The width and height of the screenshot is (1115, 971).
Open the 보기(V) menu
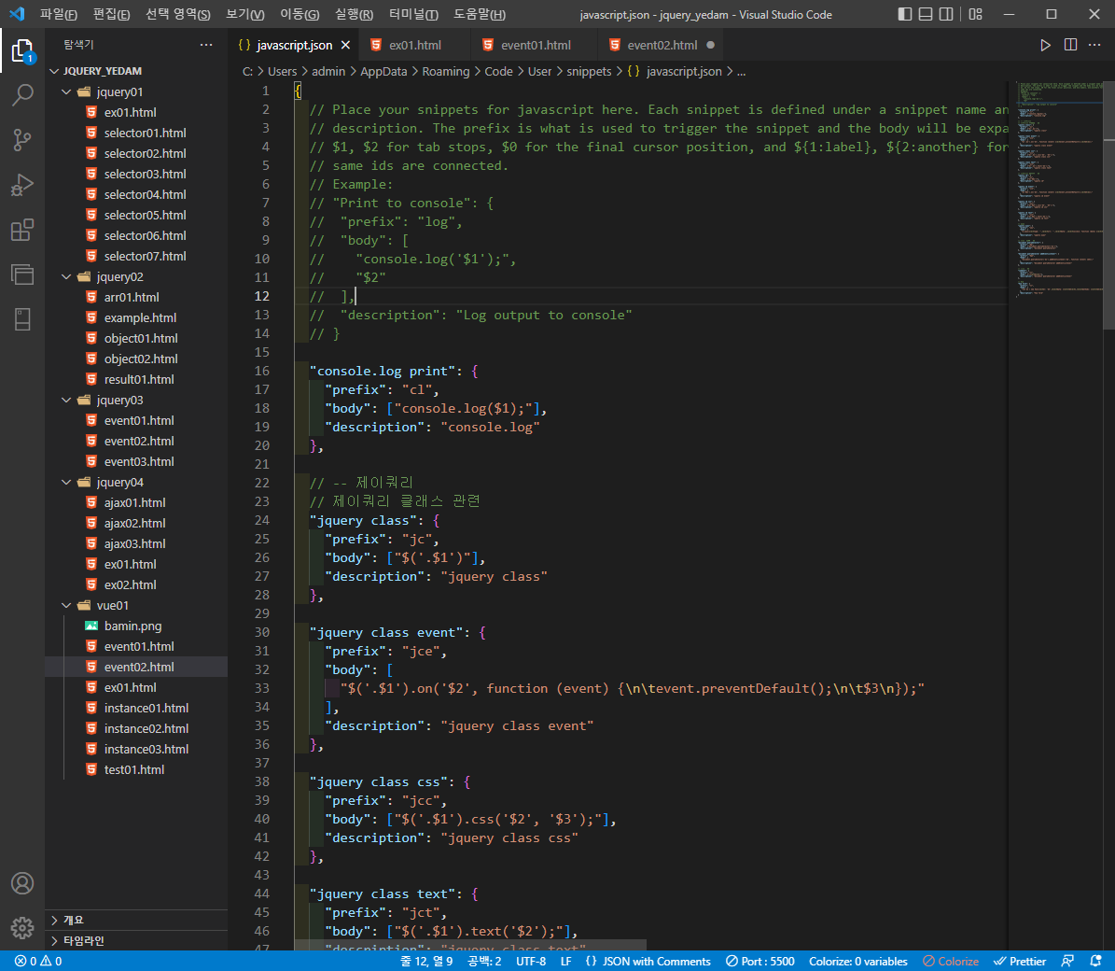tap(244, 14)
